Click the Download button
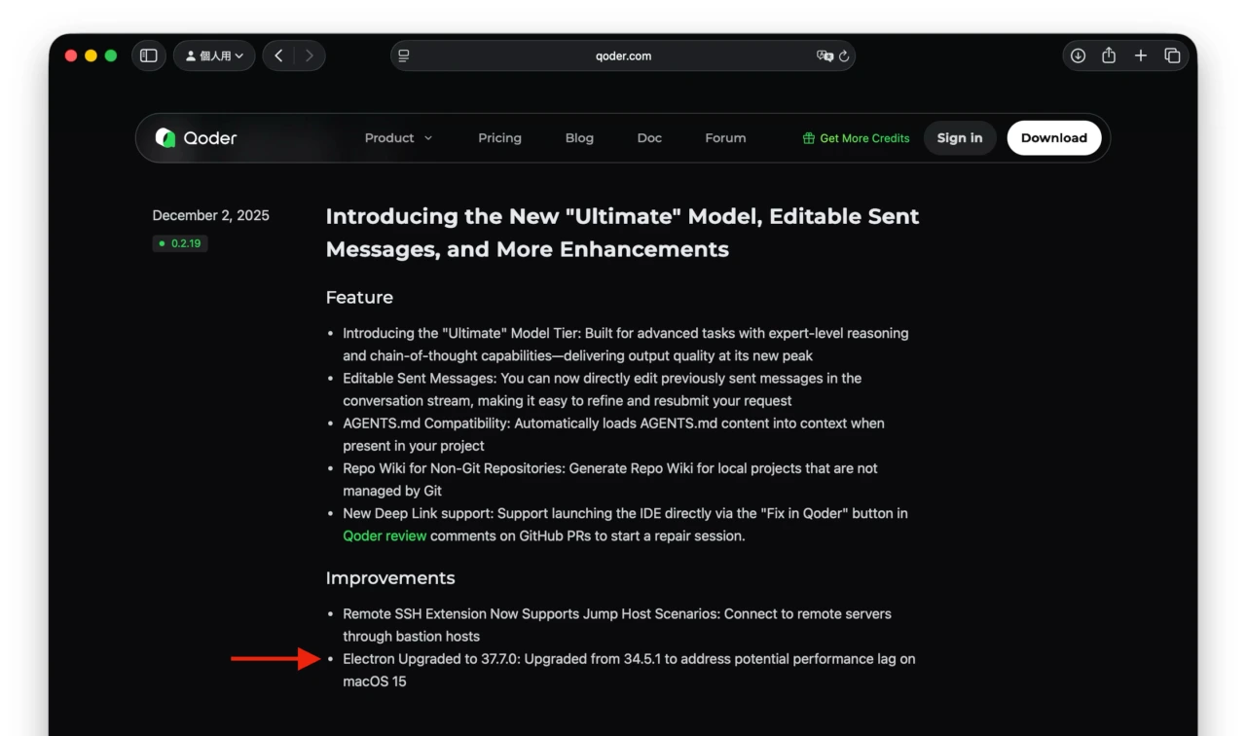Viewport: 1246px width, 736px height. pos(1053,138)
